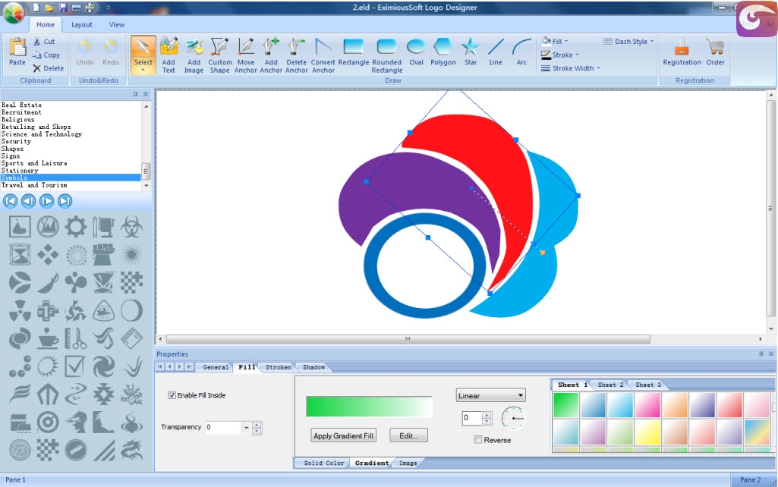Screen dimensions: 778x487
Task: Undo the last action
Action: click(85, 52)
